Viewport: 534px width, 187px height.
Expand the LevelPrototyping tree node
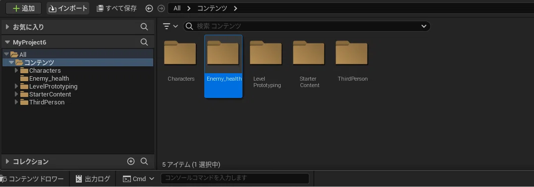tap(16, 87)
